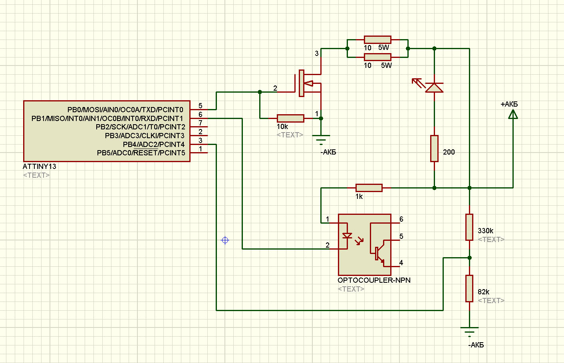This screenshot has width=564, height=363.
Task: Click MOSFET gate pin number 2
Action: coord(275,88)
